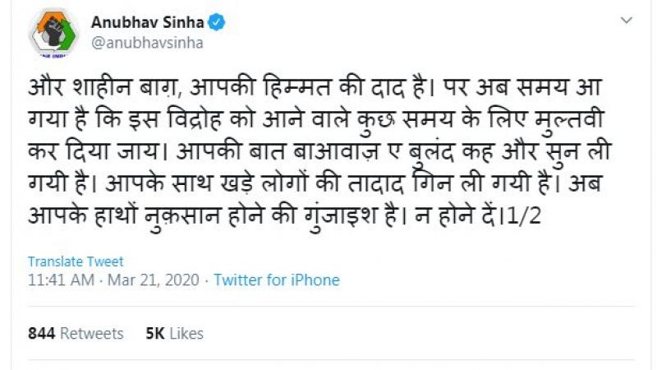Click the divider line above the retweet stats
The image size is (657, 370).
click(x=328, y=307)
